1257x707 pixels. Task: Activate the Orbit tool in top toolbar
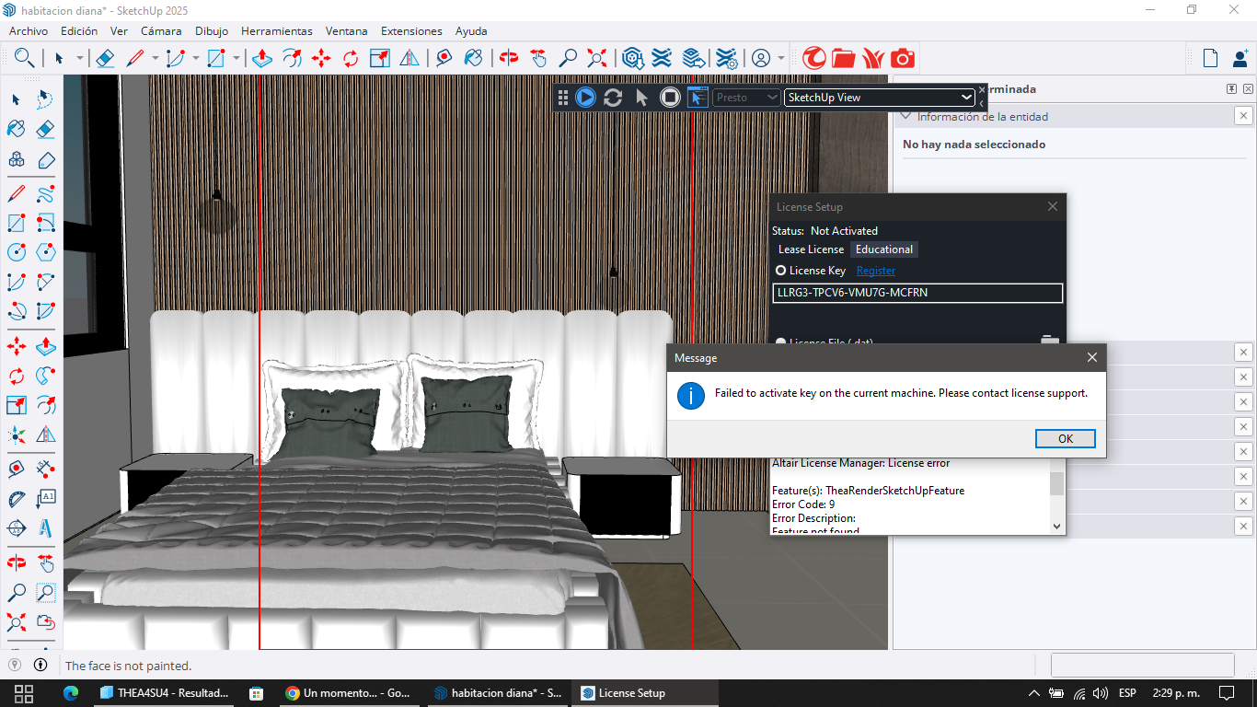509,58
